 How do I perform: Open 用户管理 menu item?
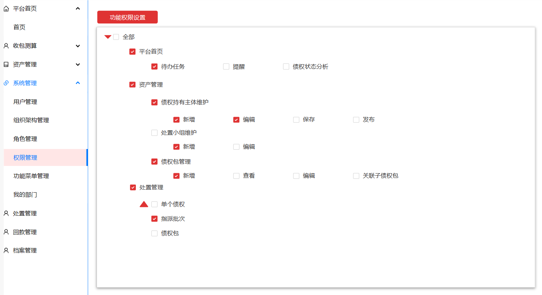(x=25, y=102)
